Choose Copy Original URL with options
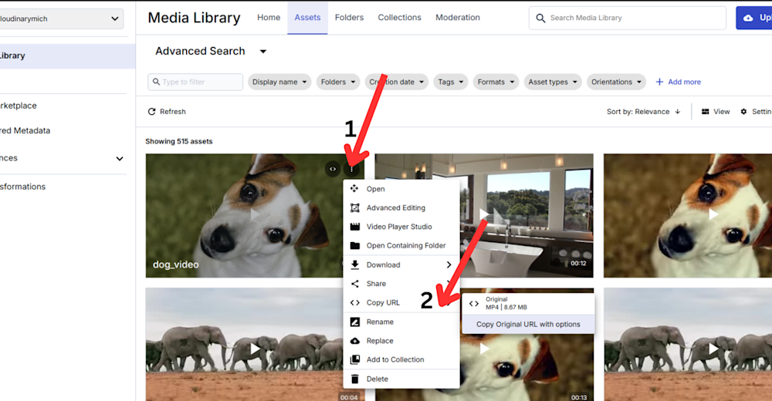This screenshot has width=772, height=401. 528,324
